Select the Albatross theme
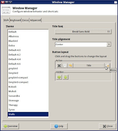The width and height of the screenshot is (118, 131). click(28, 36)
